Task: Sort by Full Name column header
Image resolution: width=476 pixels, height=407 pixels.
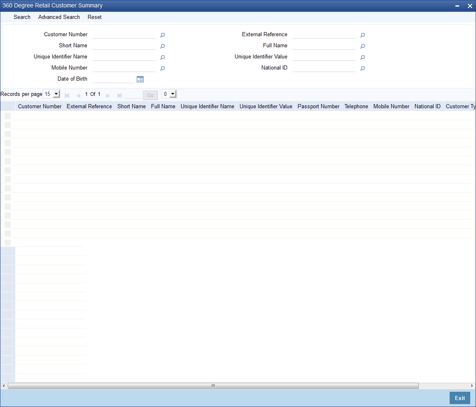Action: pyautogui.click(x=163, y=106)
